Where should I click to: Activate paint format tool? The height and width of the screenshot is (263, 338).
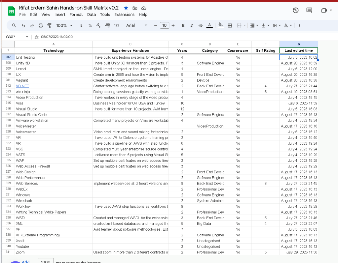(49, 26)
